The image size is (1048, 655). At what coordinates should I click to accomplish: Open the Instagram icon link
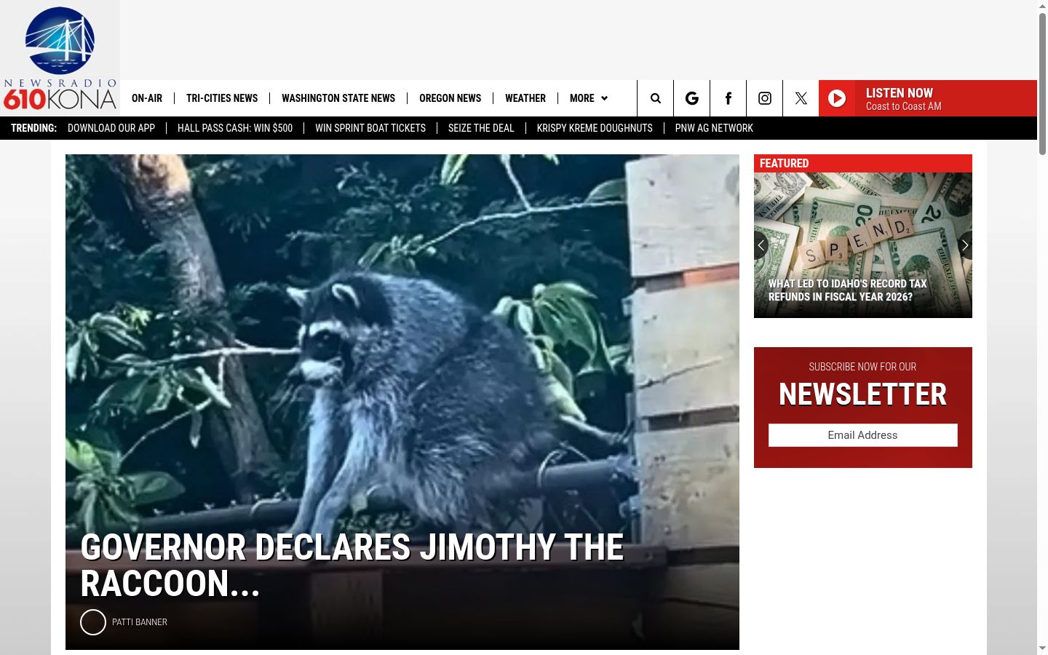[764, 98]
